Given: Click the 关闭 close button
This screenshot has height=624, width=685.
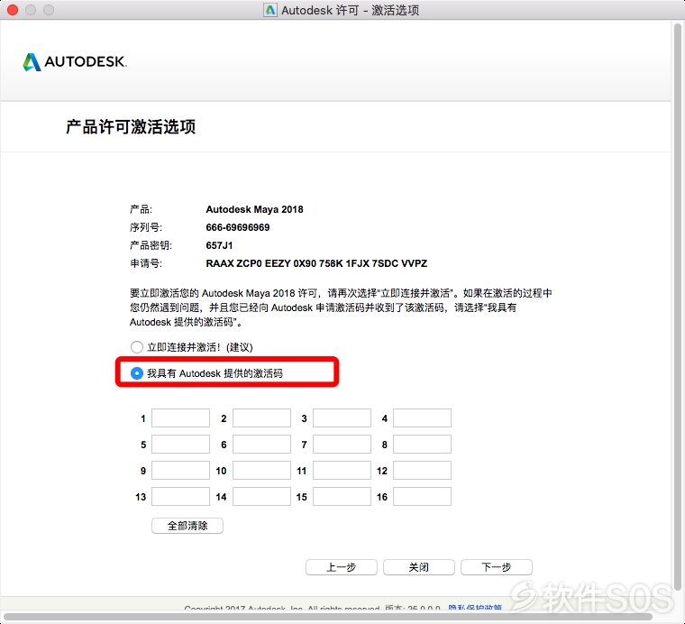Looking at the screenshot, I should pyautogui.click(x=418, y=567).
